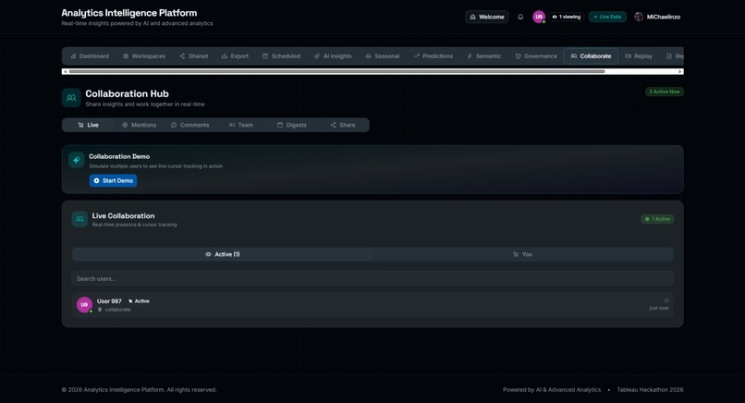Click scrollbar right arrow
The image size is (745, 403).
680,71
